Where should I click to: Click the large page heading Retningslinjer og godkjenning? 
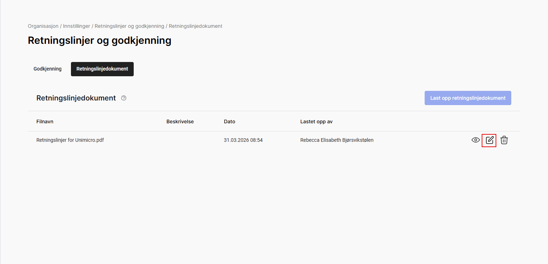tap(99, 41)
